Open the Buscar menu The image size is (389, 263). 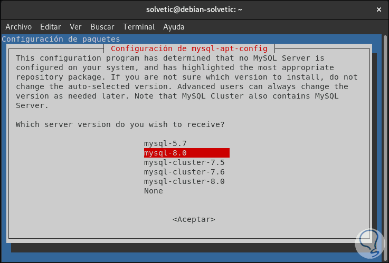pyautogui.click(x=102, y=27)
